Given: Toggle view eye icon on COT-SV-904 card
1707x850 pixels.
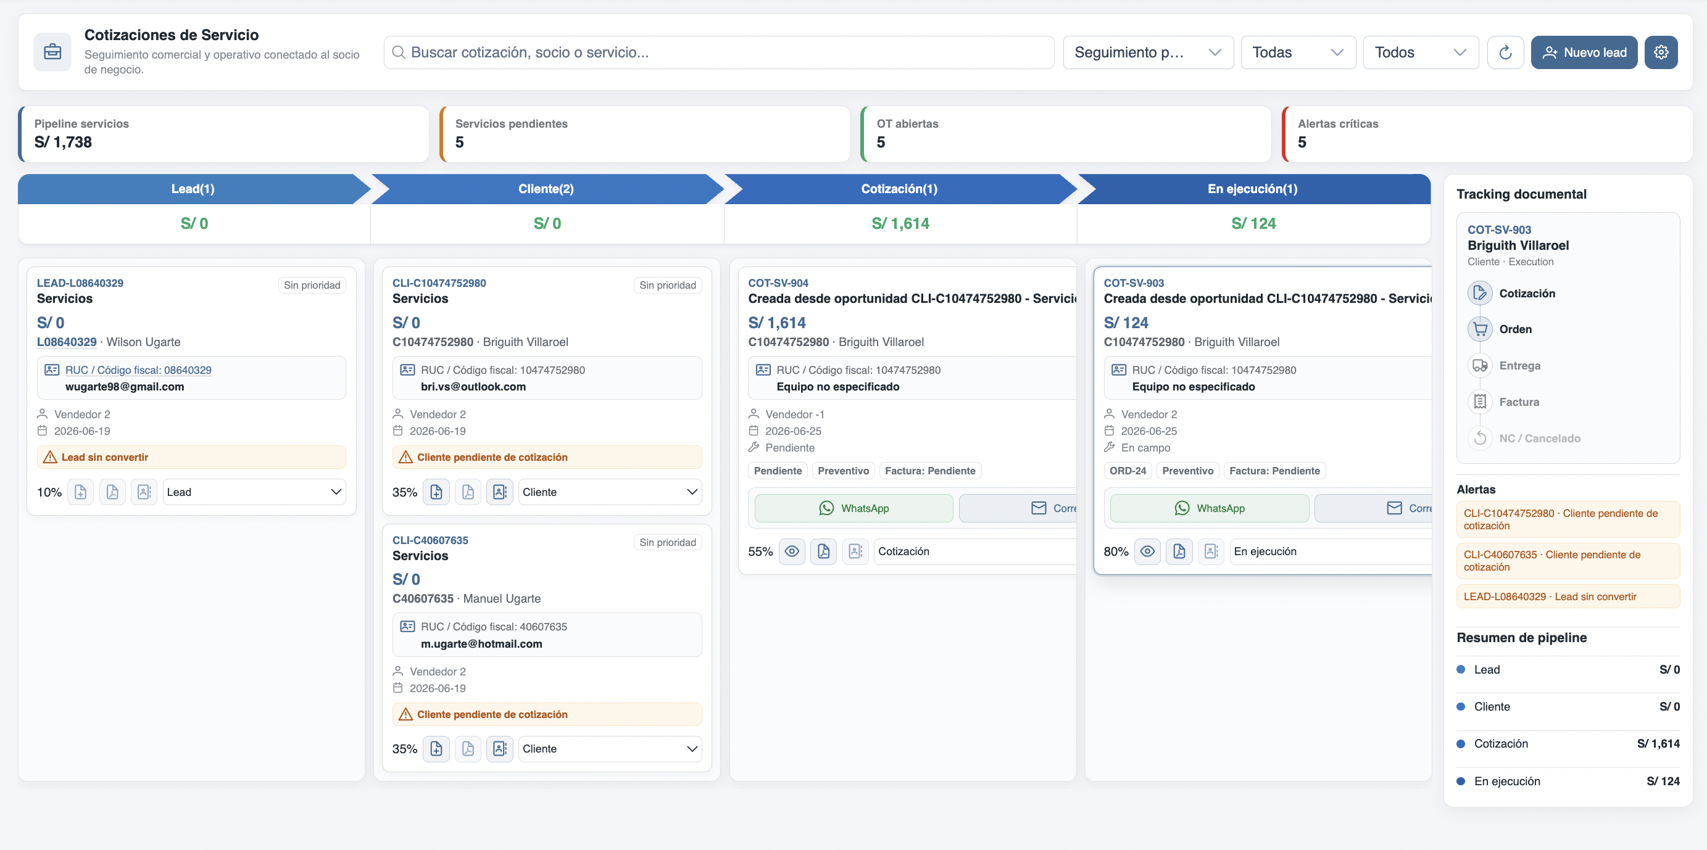Looking at the screenshot, I should pyautogui.click(x=791, y=551).
